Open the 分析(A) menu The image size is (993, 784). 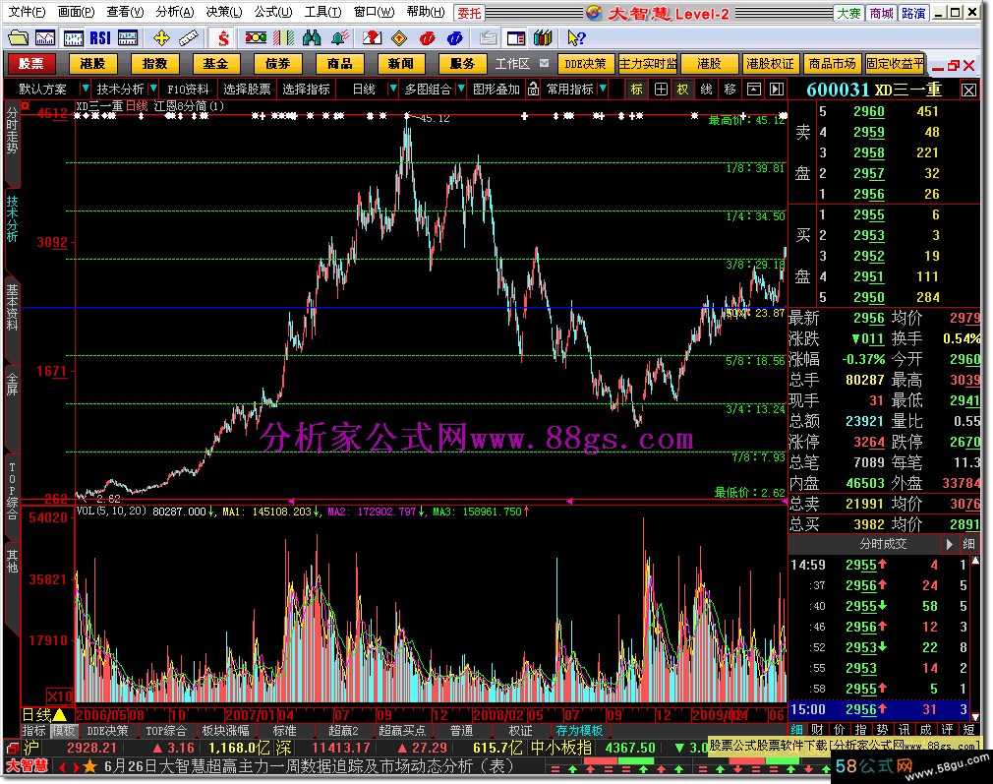[175, 12]
